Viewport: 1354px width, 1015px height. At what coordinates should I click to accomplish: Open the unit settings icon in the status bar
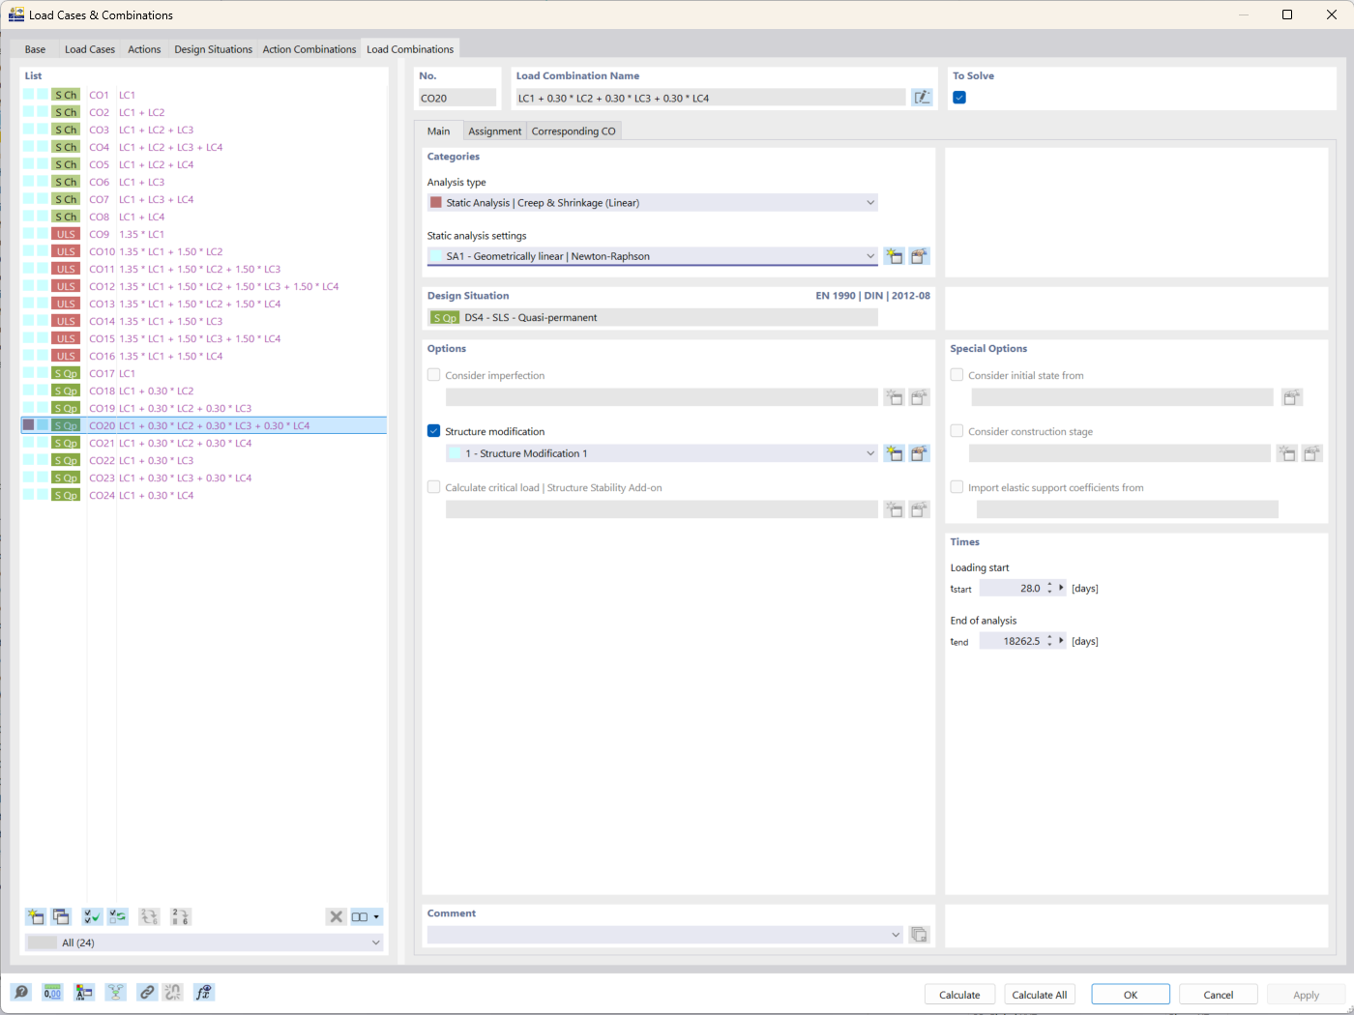click(x=52, y=992)
